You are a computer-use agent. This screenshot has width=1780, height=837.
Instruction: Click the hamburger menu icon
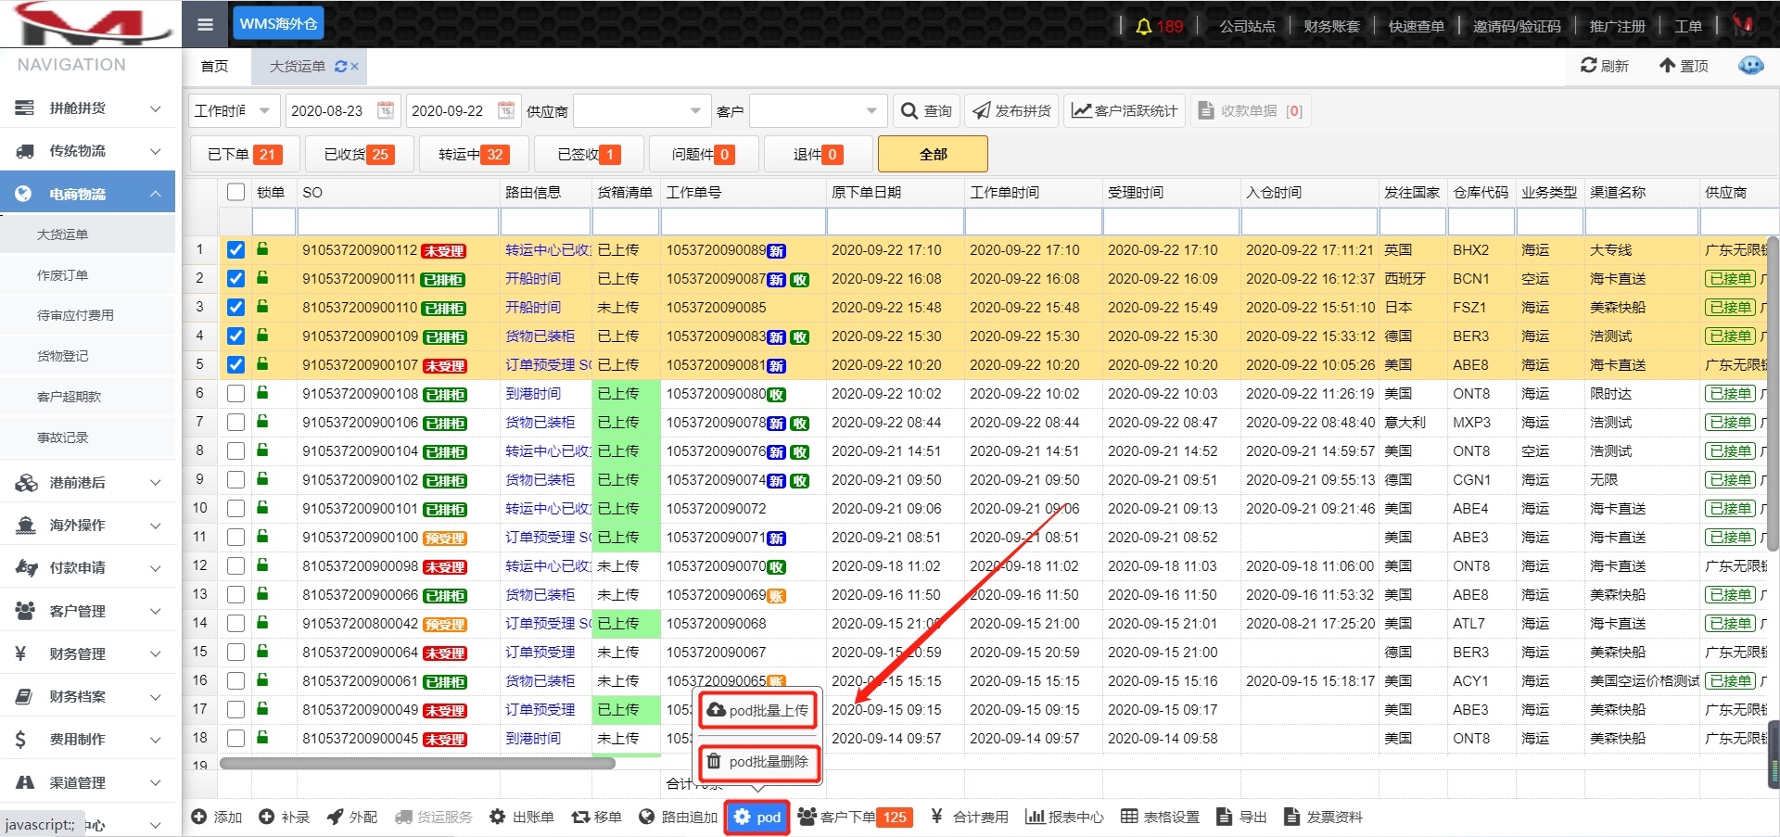pos(205,24)
